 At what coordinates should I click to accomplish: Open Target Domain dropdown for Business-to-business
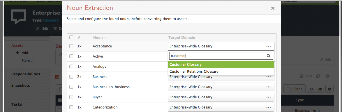coord(221,87)
